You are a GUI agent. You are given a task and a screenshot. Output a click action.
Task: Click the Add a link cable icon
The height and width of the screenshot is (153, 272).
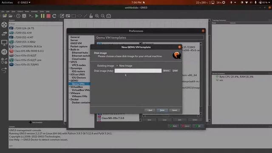[x=4, y=70]
